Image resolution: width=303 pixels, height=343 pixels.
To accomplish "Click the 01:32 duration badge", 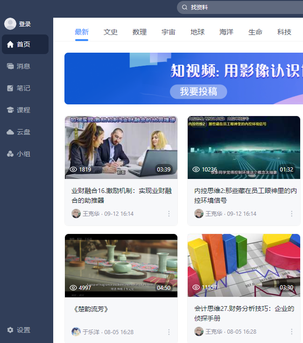I will (286, 169).
